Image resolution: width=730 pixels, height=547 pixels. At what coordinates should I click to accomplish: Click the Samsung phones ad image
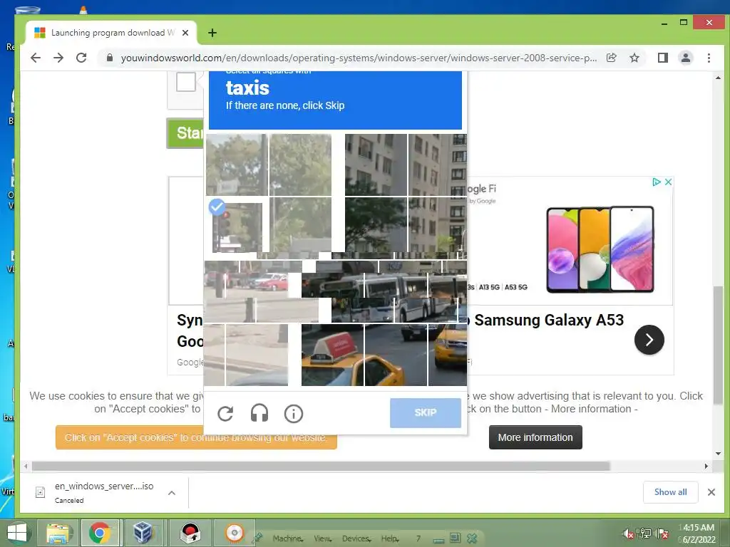pos(600,249)
